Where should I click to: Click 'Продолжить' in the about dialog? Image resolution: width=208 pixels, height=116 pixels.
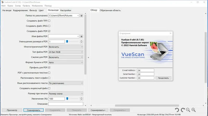pos(163,78)
